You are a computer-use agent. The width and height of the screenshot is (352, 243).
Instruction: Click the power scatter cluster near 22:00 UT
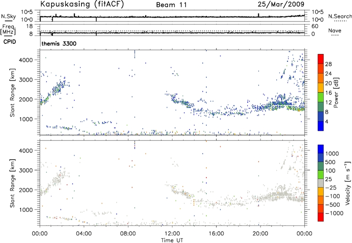pos(281,102)
